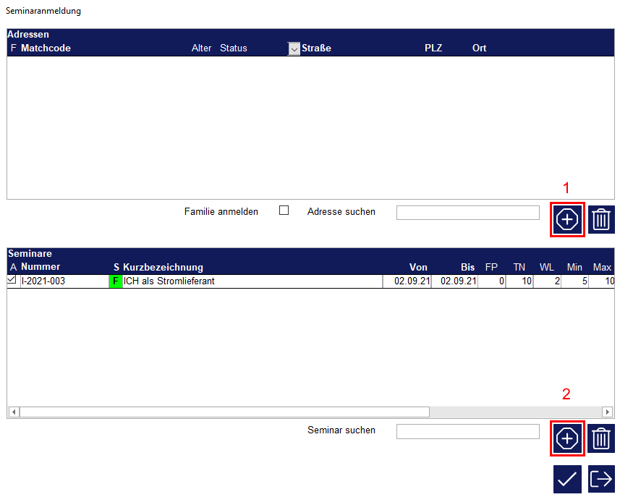
Task: Click the PLZ column header
Action: click(x=433, y=48)
